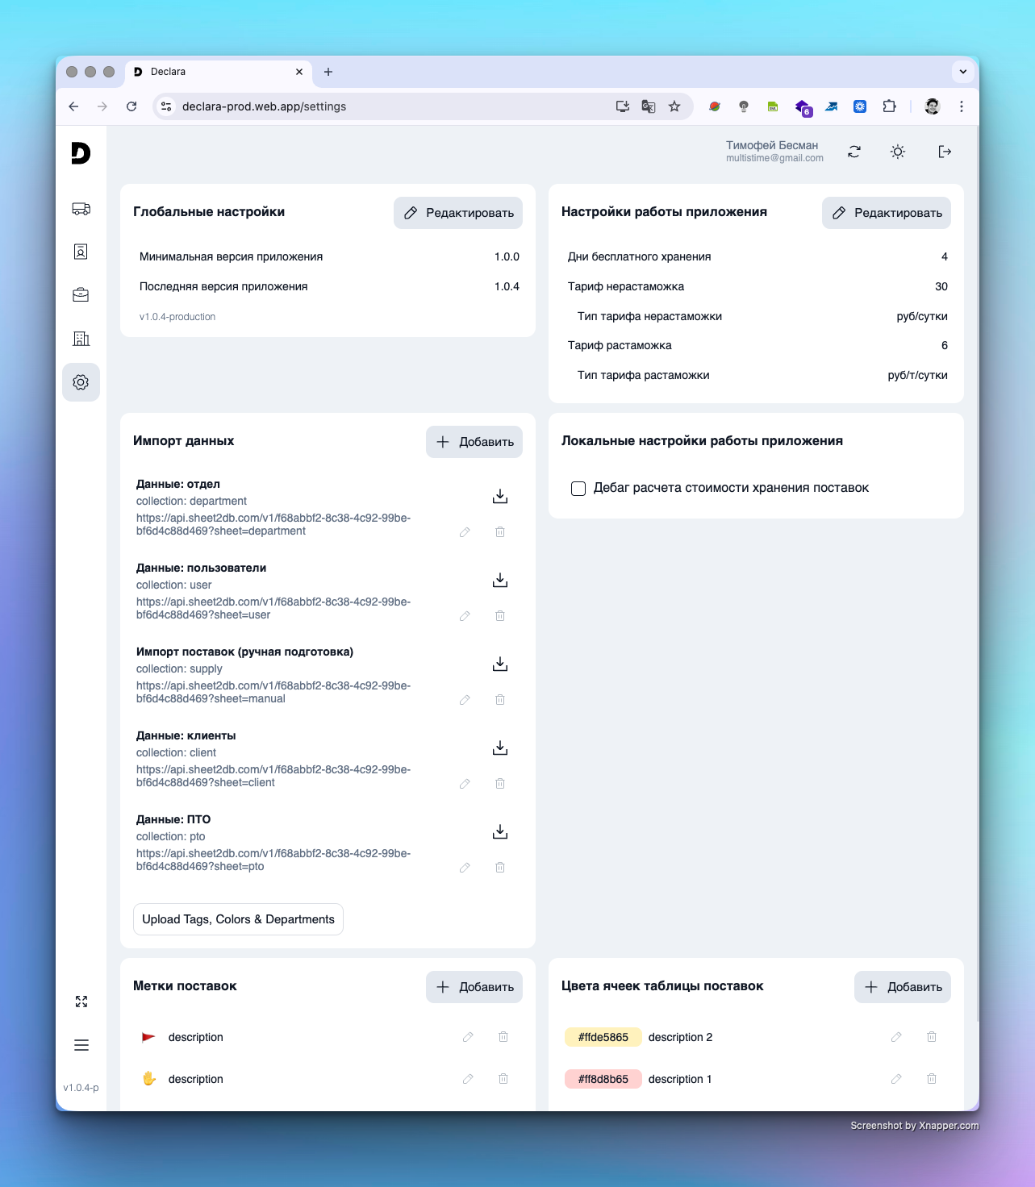Viewport: 1035px width, 1187px height.
Task: Expand the sidebar hamburger menu
Action: click(x=81, y=1045)
